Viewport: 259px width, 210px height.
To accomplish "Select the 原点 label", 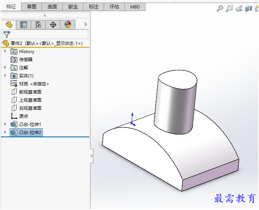I will coord(24,116).
